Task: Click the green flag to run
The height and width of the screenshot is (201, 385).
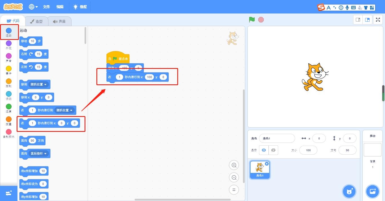Action: [252, 20]
